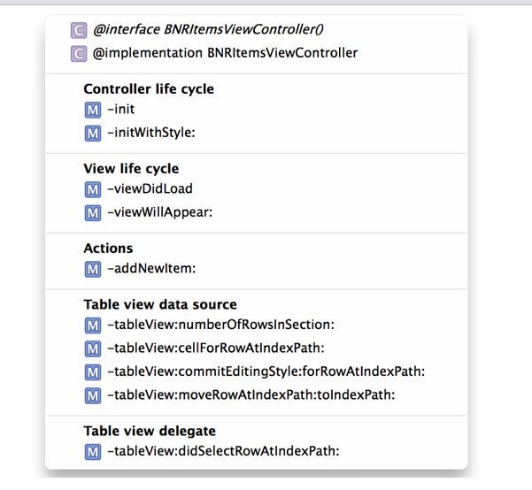Click method icon next to -addNewItem:
This screenshot has width=532, height=490.
(x=93, y=269)
